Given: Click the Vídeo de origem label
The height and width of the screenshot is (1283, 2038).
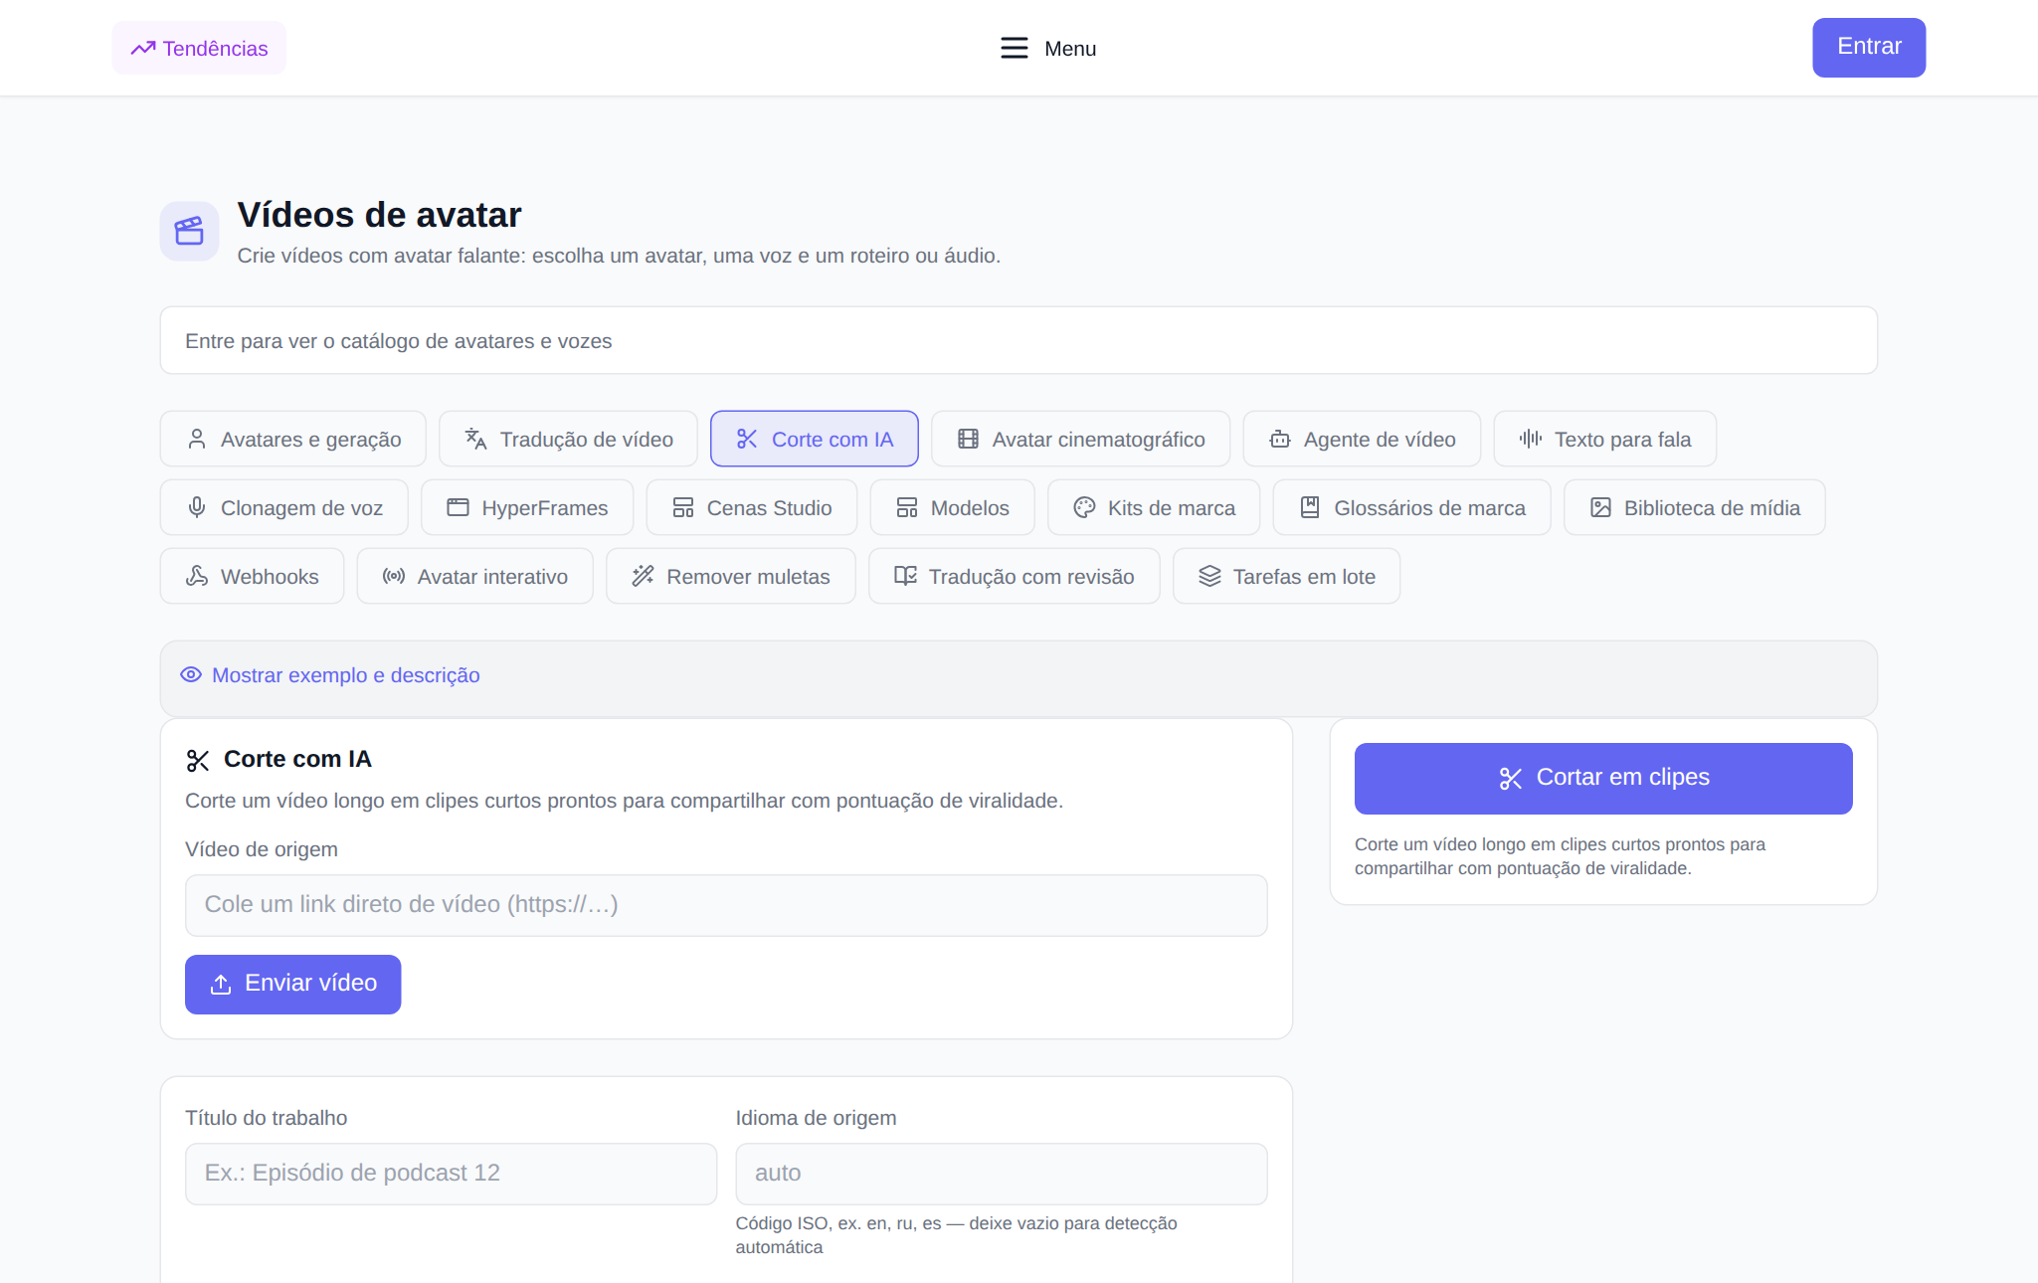Looking at the screenshot, I should [x=262, y=849].
